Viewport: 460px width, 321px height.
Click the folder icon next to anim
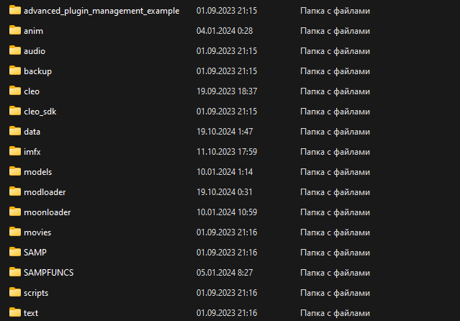click(x=15, y=31)
